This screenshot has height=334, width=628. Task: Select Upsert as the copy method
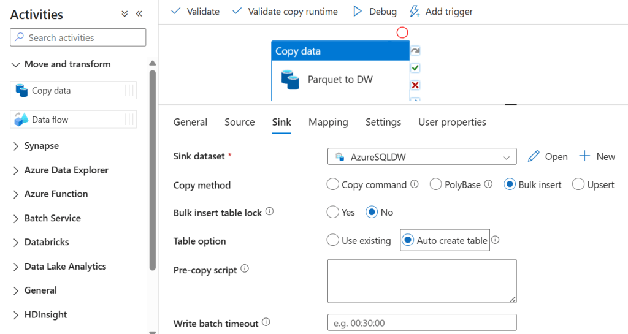578,184
